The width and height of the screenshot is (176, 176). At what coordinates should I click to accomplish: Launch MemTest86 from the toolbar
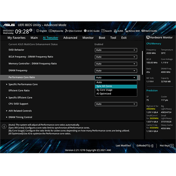click(149, 31)
